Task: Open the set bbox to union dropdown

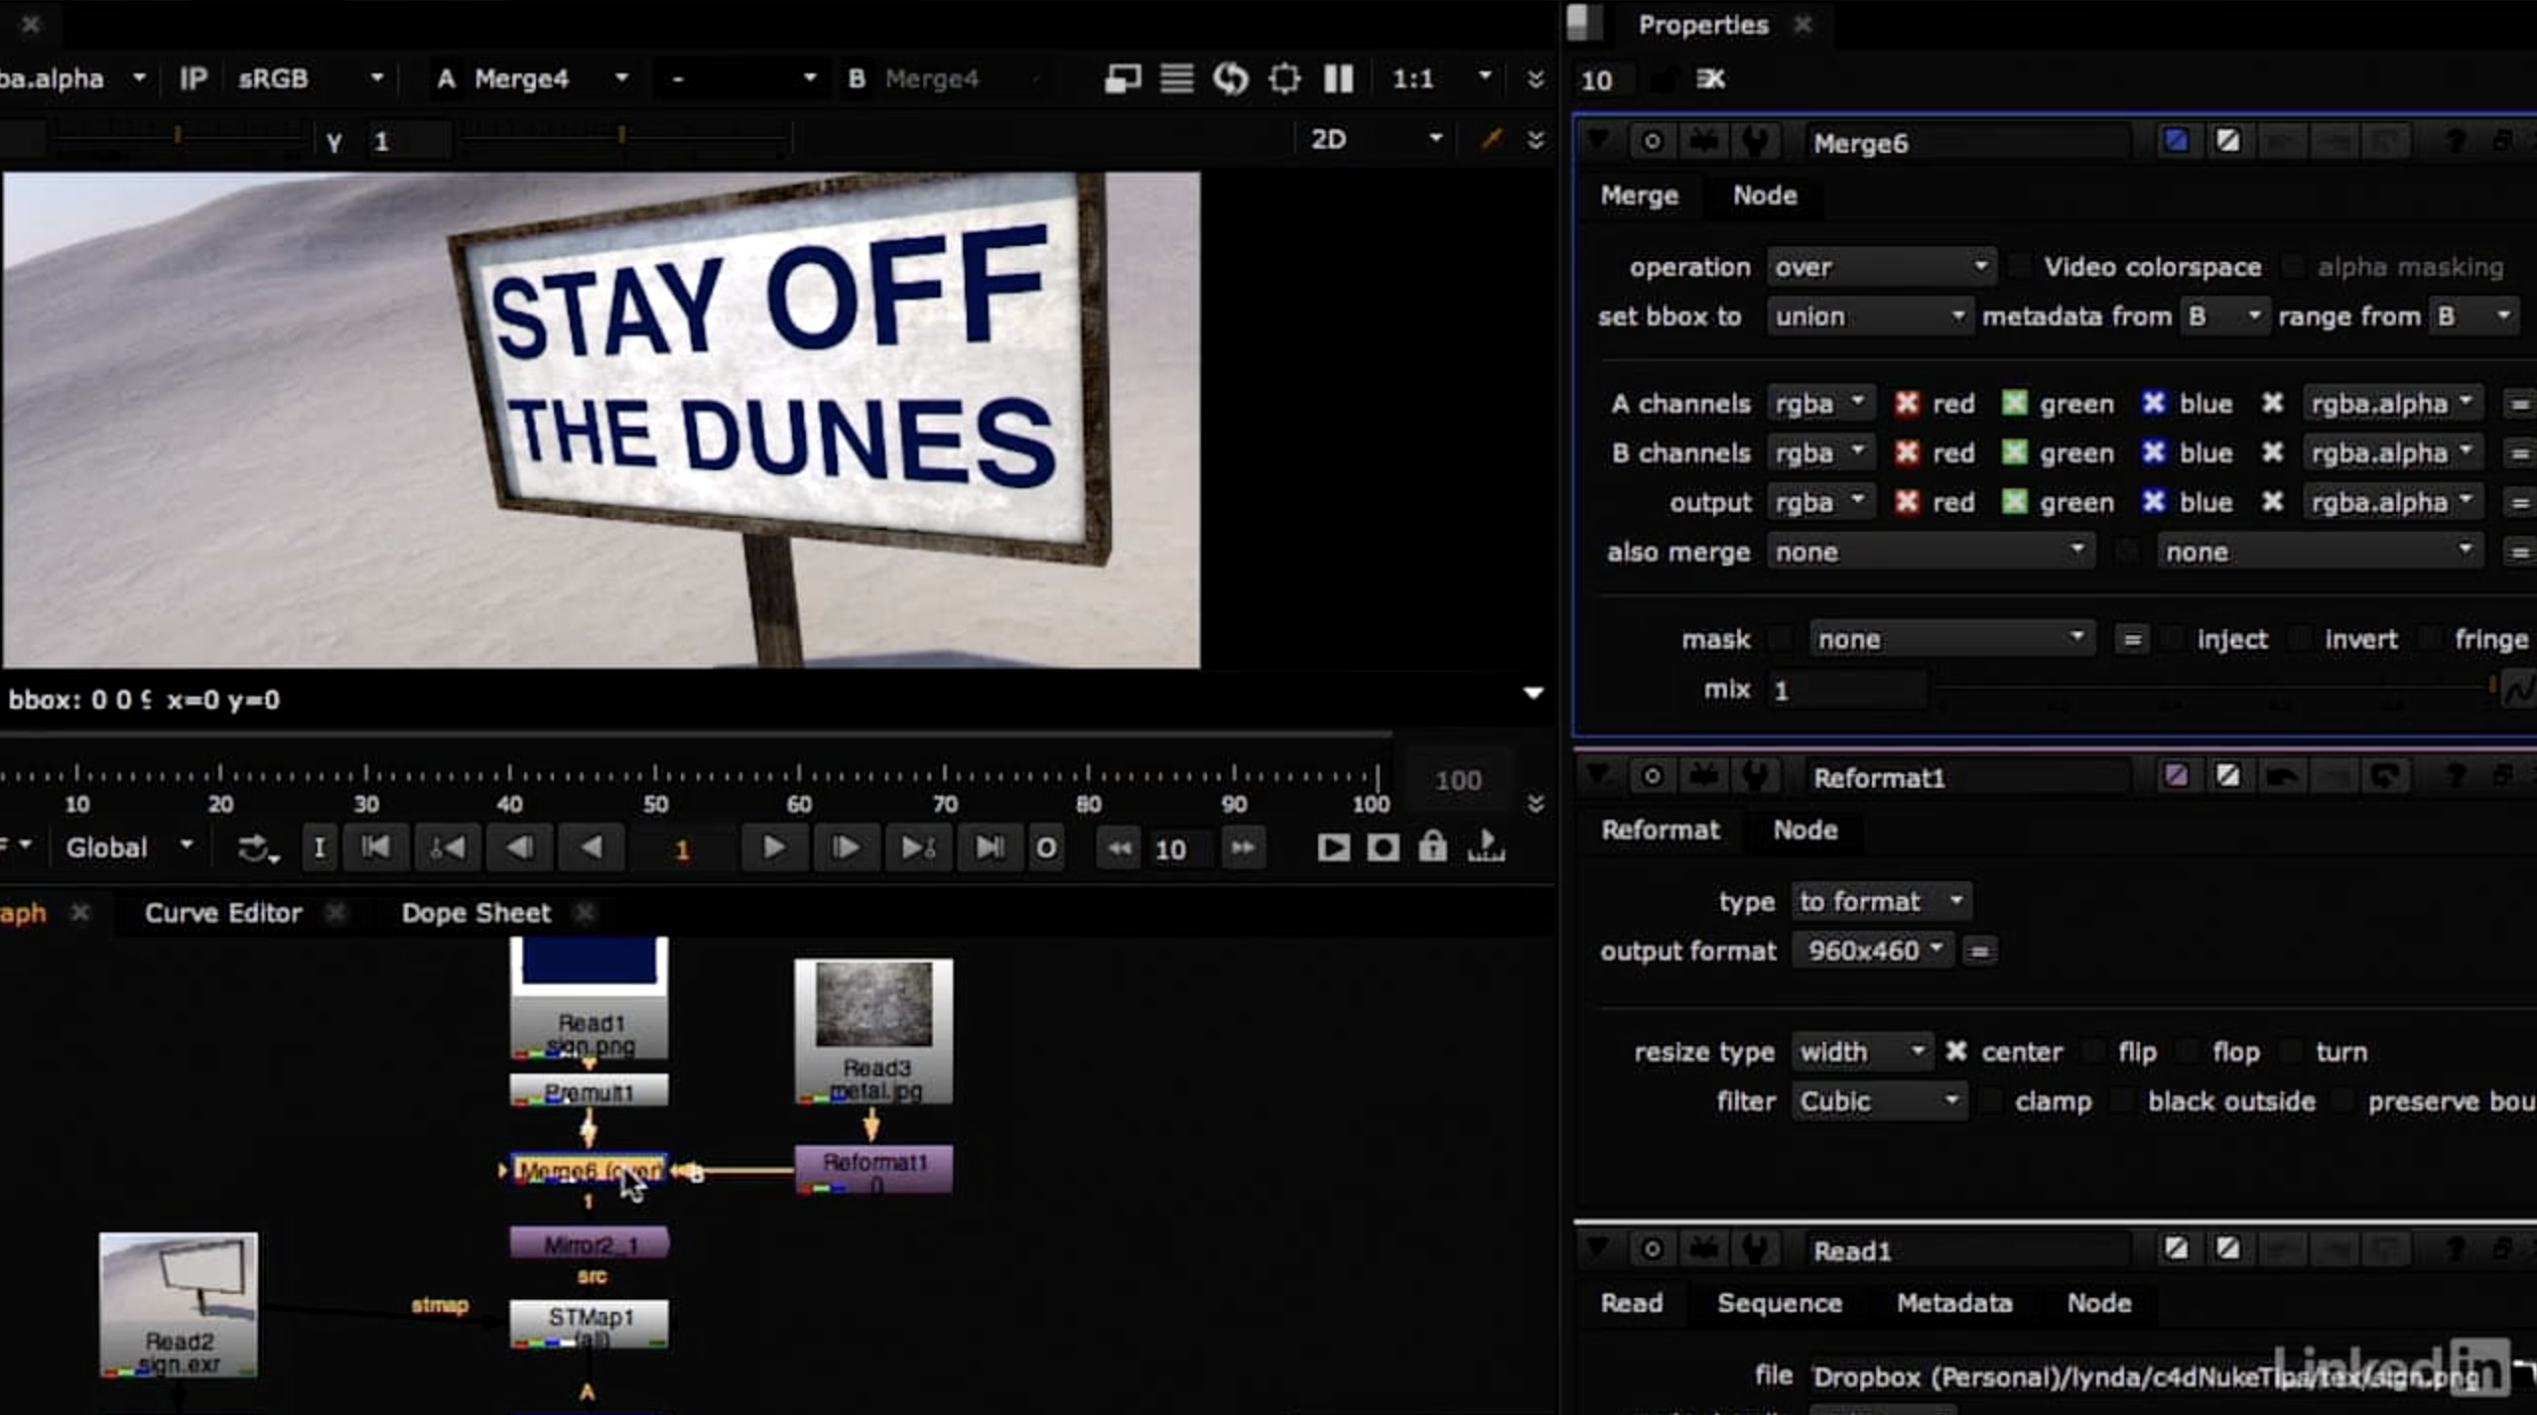Action: pyautogui.click(x=1869, y=317)
